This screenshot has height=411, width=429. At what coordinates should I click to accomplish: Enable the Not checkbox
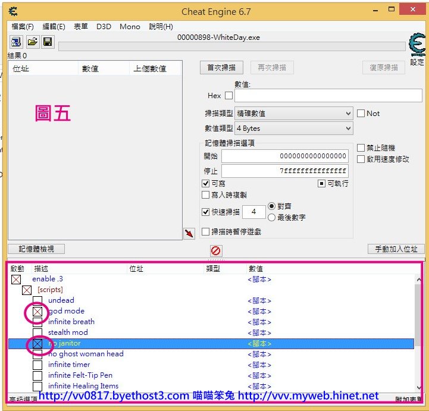(x=361, y=113)
